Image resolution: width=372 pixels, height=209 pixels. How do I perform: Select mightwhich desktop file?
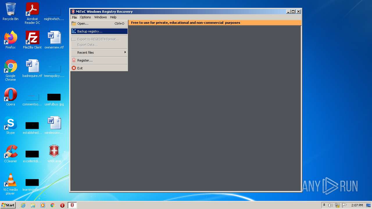54,14
